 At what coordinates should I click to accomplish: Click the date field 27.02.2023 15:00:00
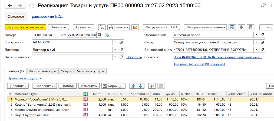[82, 35]
